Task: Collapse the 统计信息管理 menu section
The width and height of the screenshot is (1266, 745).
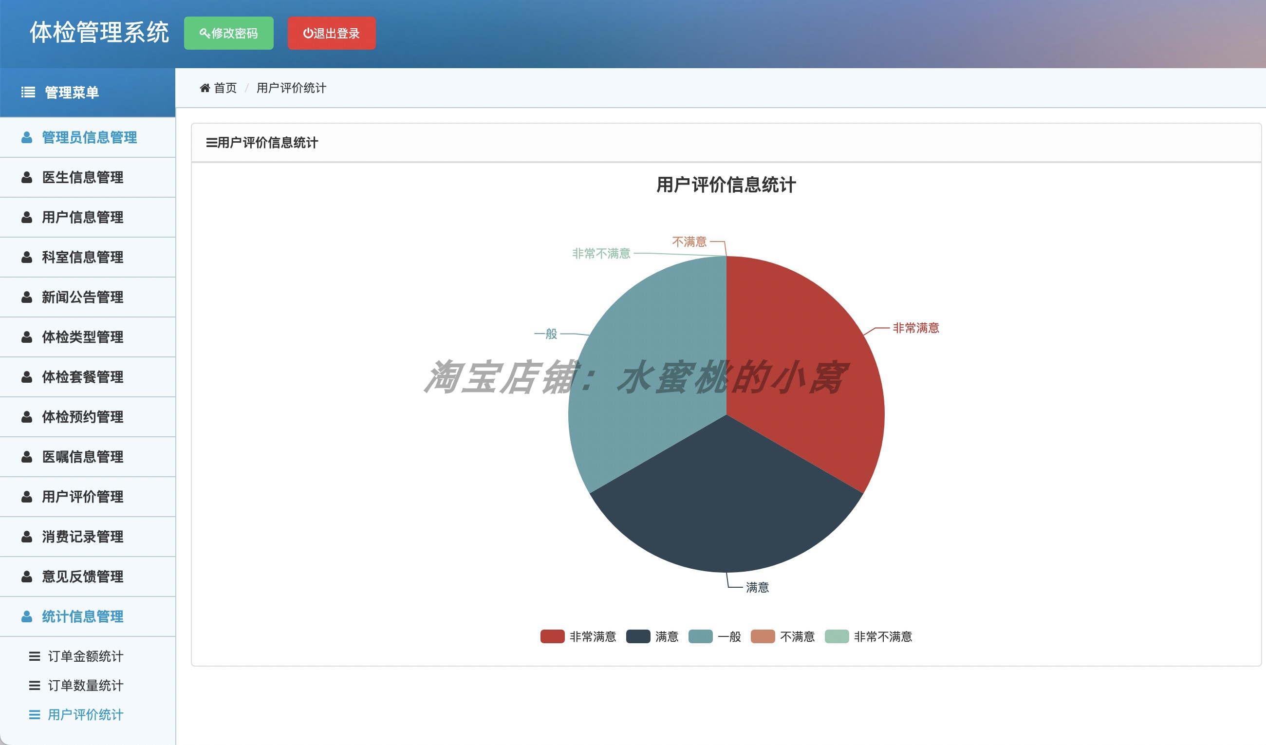Action: tap(83, 617)
